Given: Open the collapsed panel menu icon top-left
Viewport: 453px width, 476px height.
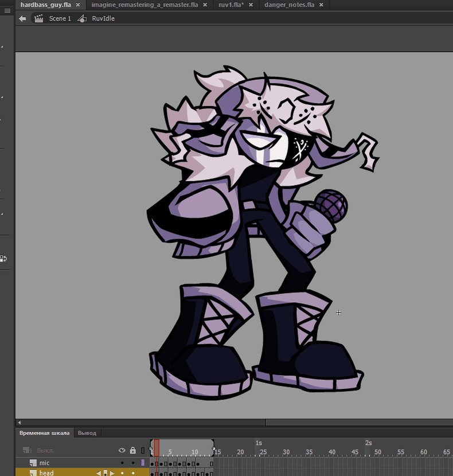Looking at the screenshot, I should pyautogui.click(x=7, y=11).
